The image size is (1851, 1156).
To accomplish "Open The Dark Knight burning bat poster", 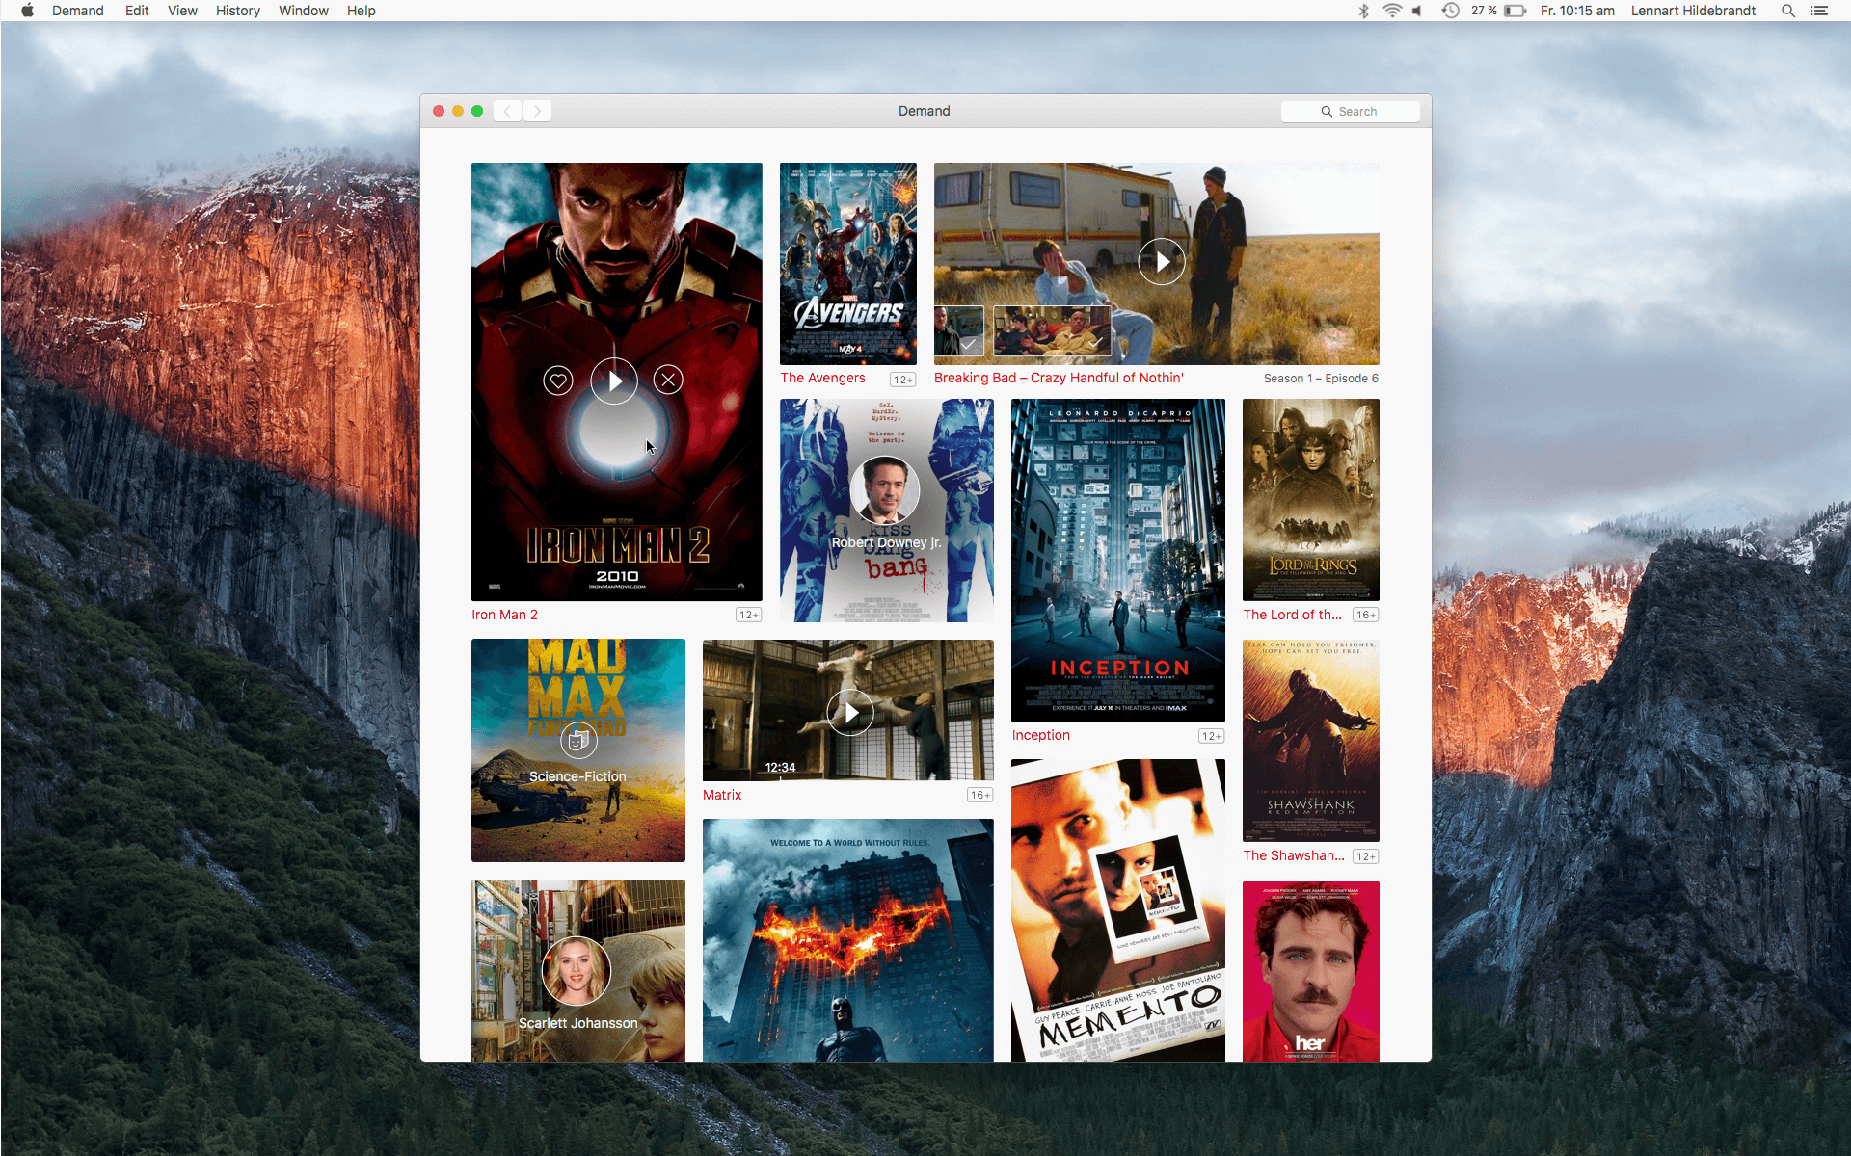I will pos(848,940).
